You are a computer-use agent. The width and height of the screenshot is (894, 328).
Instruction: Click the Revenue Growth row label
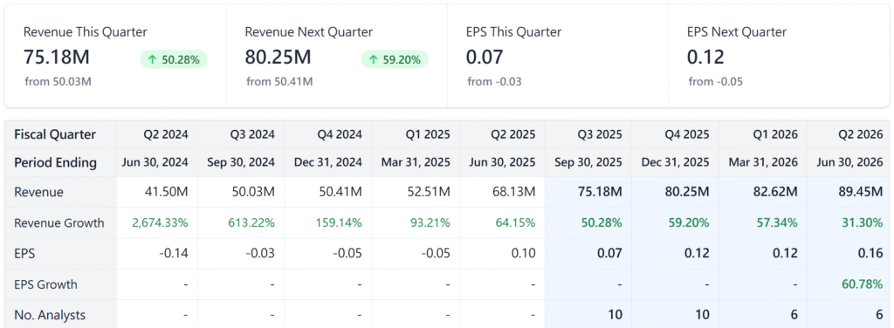point(59,222)
